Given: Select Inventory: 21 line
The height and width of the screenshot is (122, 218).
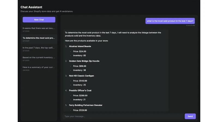Looking at the screenshot, I should 79,99.
